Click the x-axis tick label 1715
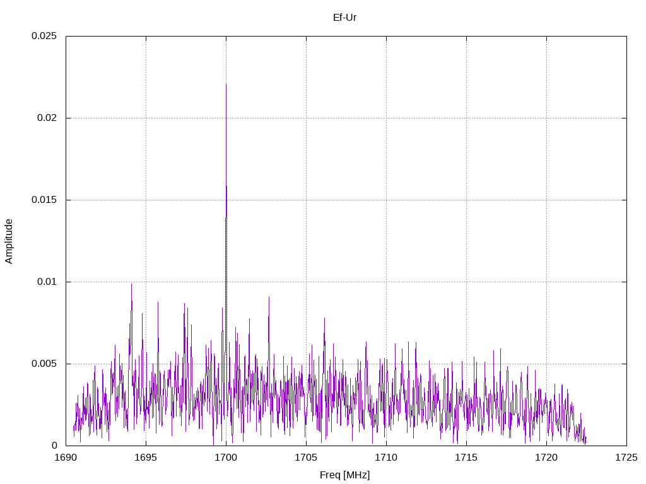 [466, 458]
